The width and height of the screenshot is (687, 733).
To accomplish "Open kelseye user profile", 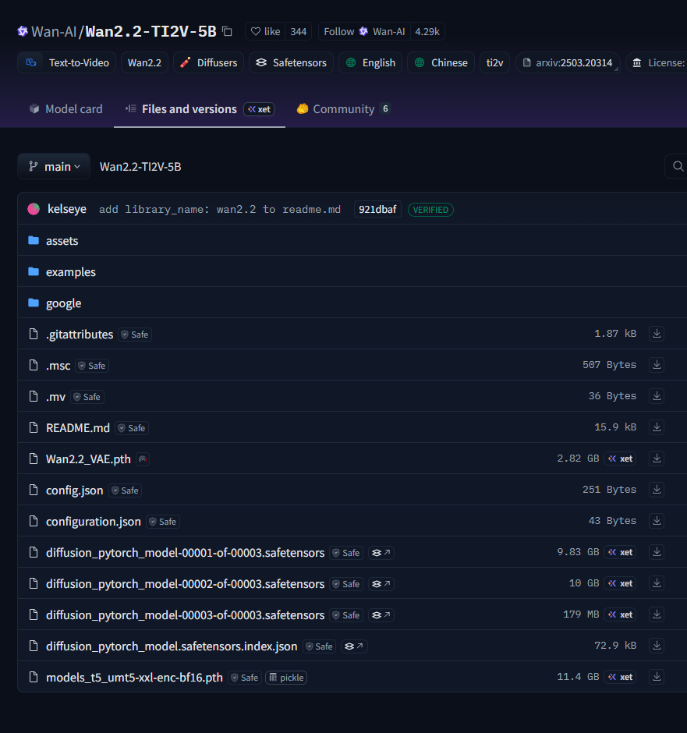I will coord(67,209).
